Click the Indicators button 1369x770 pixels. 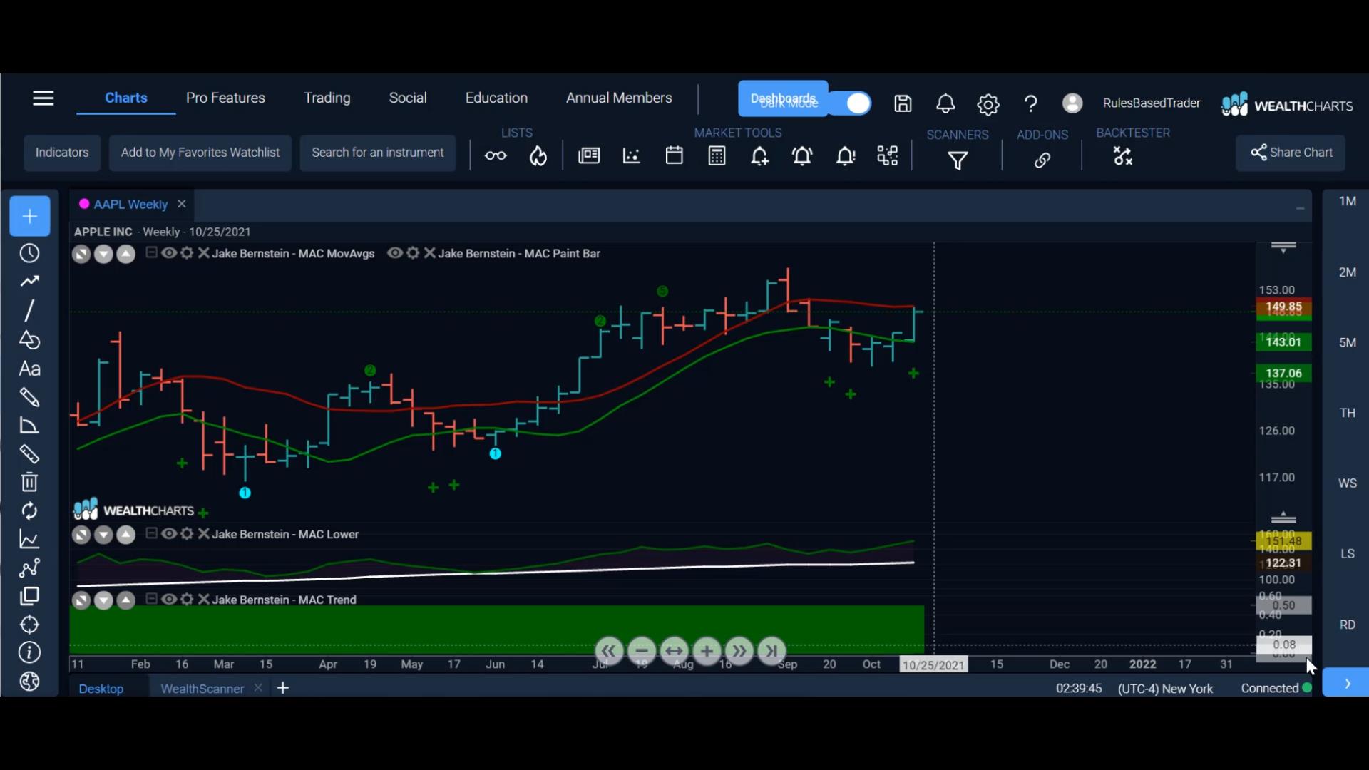coord(62,153)
